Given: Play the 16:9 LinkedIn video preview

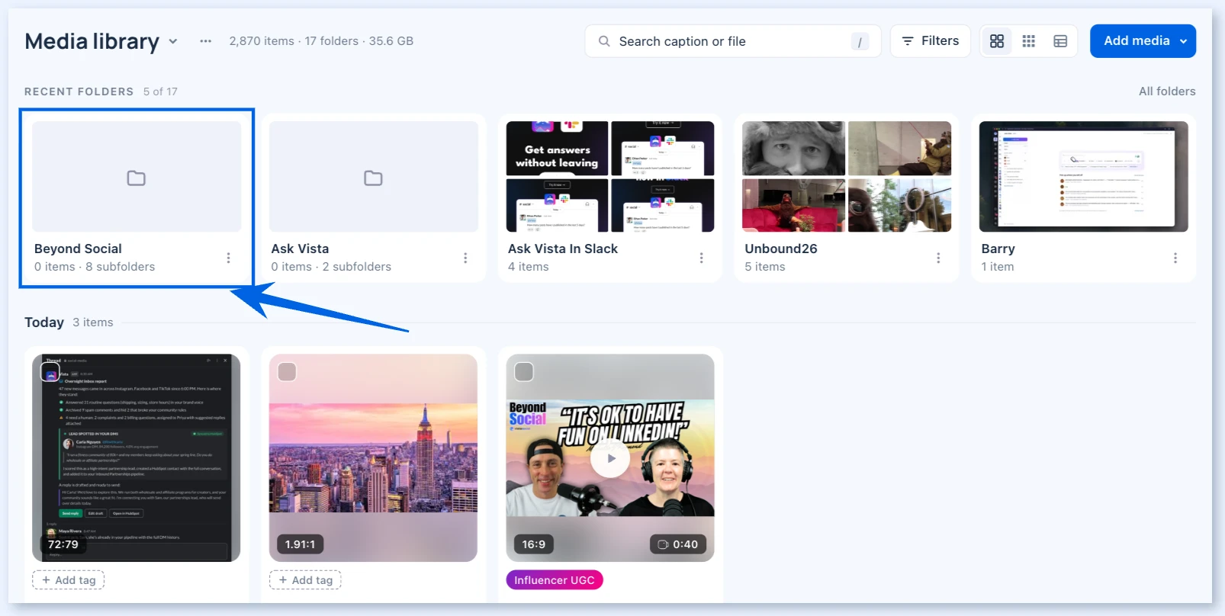Looking at the screenshot, I should 610,458.
